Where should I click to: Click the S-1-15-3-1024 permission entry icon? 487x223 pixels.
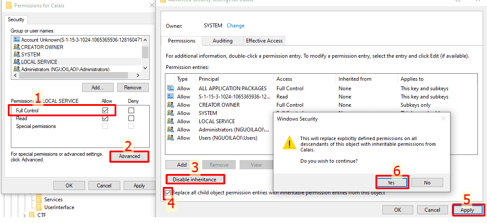click(170, 97)
